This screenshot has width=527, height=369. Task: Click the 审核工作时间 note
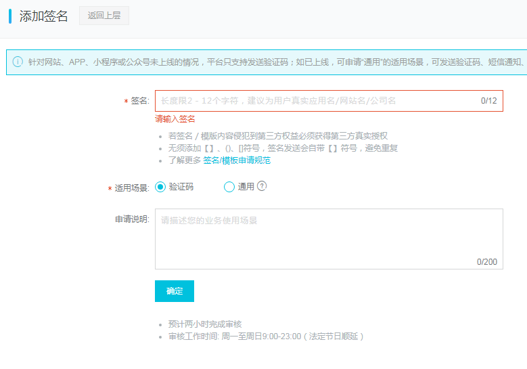(266, 336)
